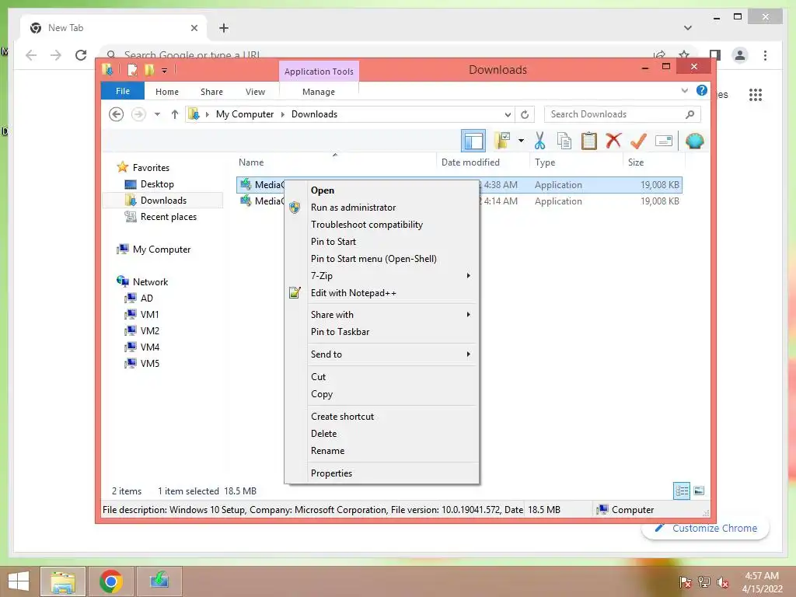
Task: Select the VM2 network computer
Action: pos(149,330)
